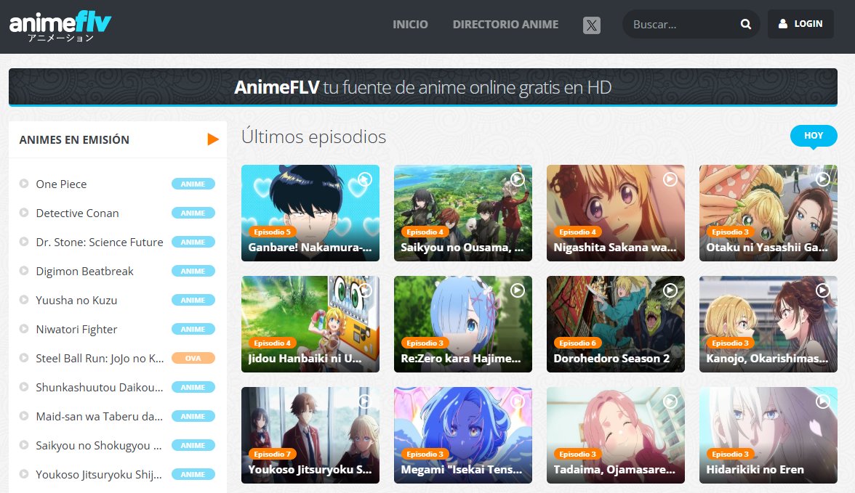Go to the INICIO menu item
The image size is (855, 493).
click(x=410, y=25)
